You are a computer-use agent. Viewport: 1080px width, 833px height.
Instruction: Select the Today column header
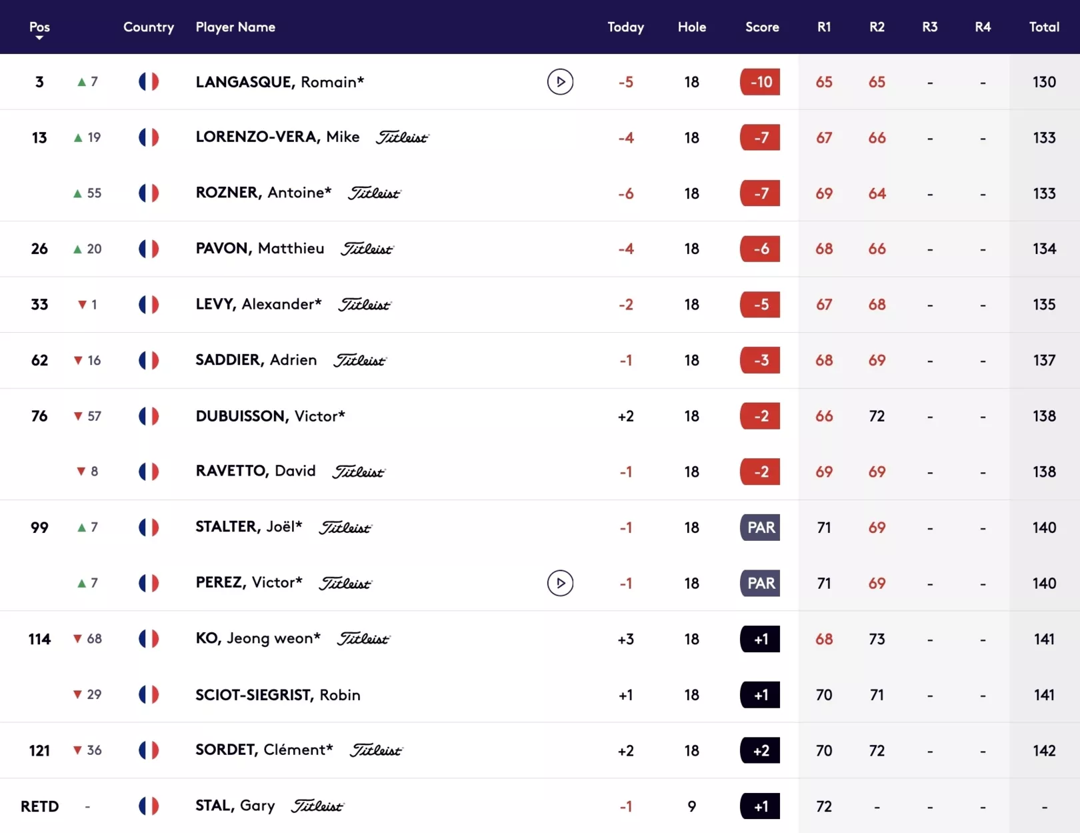(x=625, y=27)
